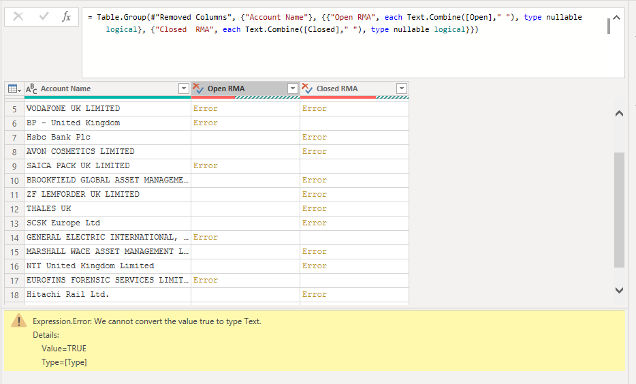636x384 pixels.
Task: Click the Open RMA Error in EUROFINS row
Action: [206, 281]
